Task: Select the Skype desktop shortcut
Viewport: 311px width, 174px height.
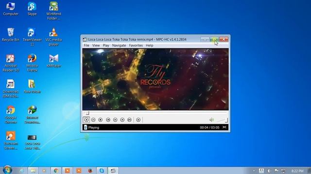Action: [32, 9]
